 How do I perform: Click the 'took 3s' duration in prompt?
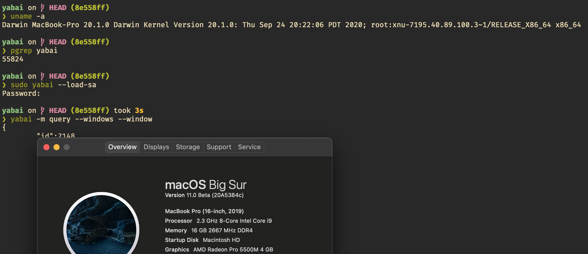129,110
